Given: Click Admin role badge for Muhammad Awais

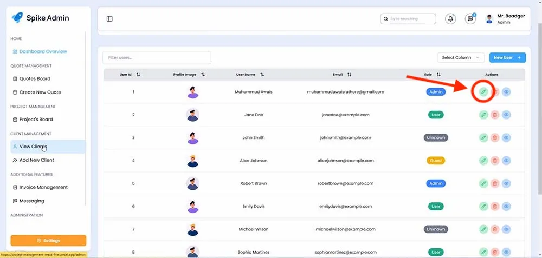Looking at the screenshot, I should tap(436, 92).
